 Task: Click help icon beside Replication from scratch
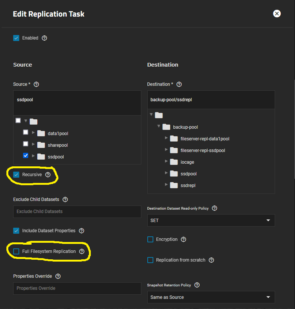pyautogui.click(x=211, y=260)
